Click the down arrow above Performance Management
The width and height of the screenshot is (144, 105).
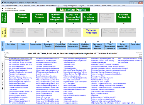73,42
